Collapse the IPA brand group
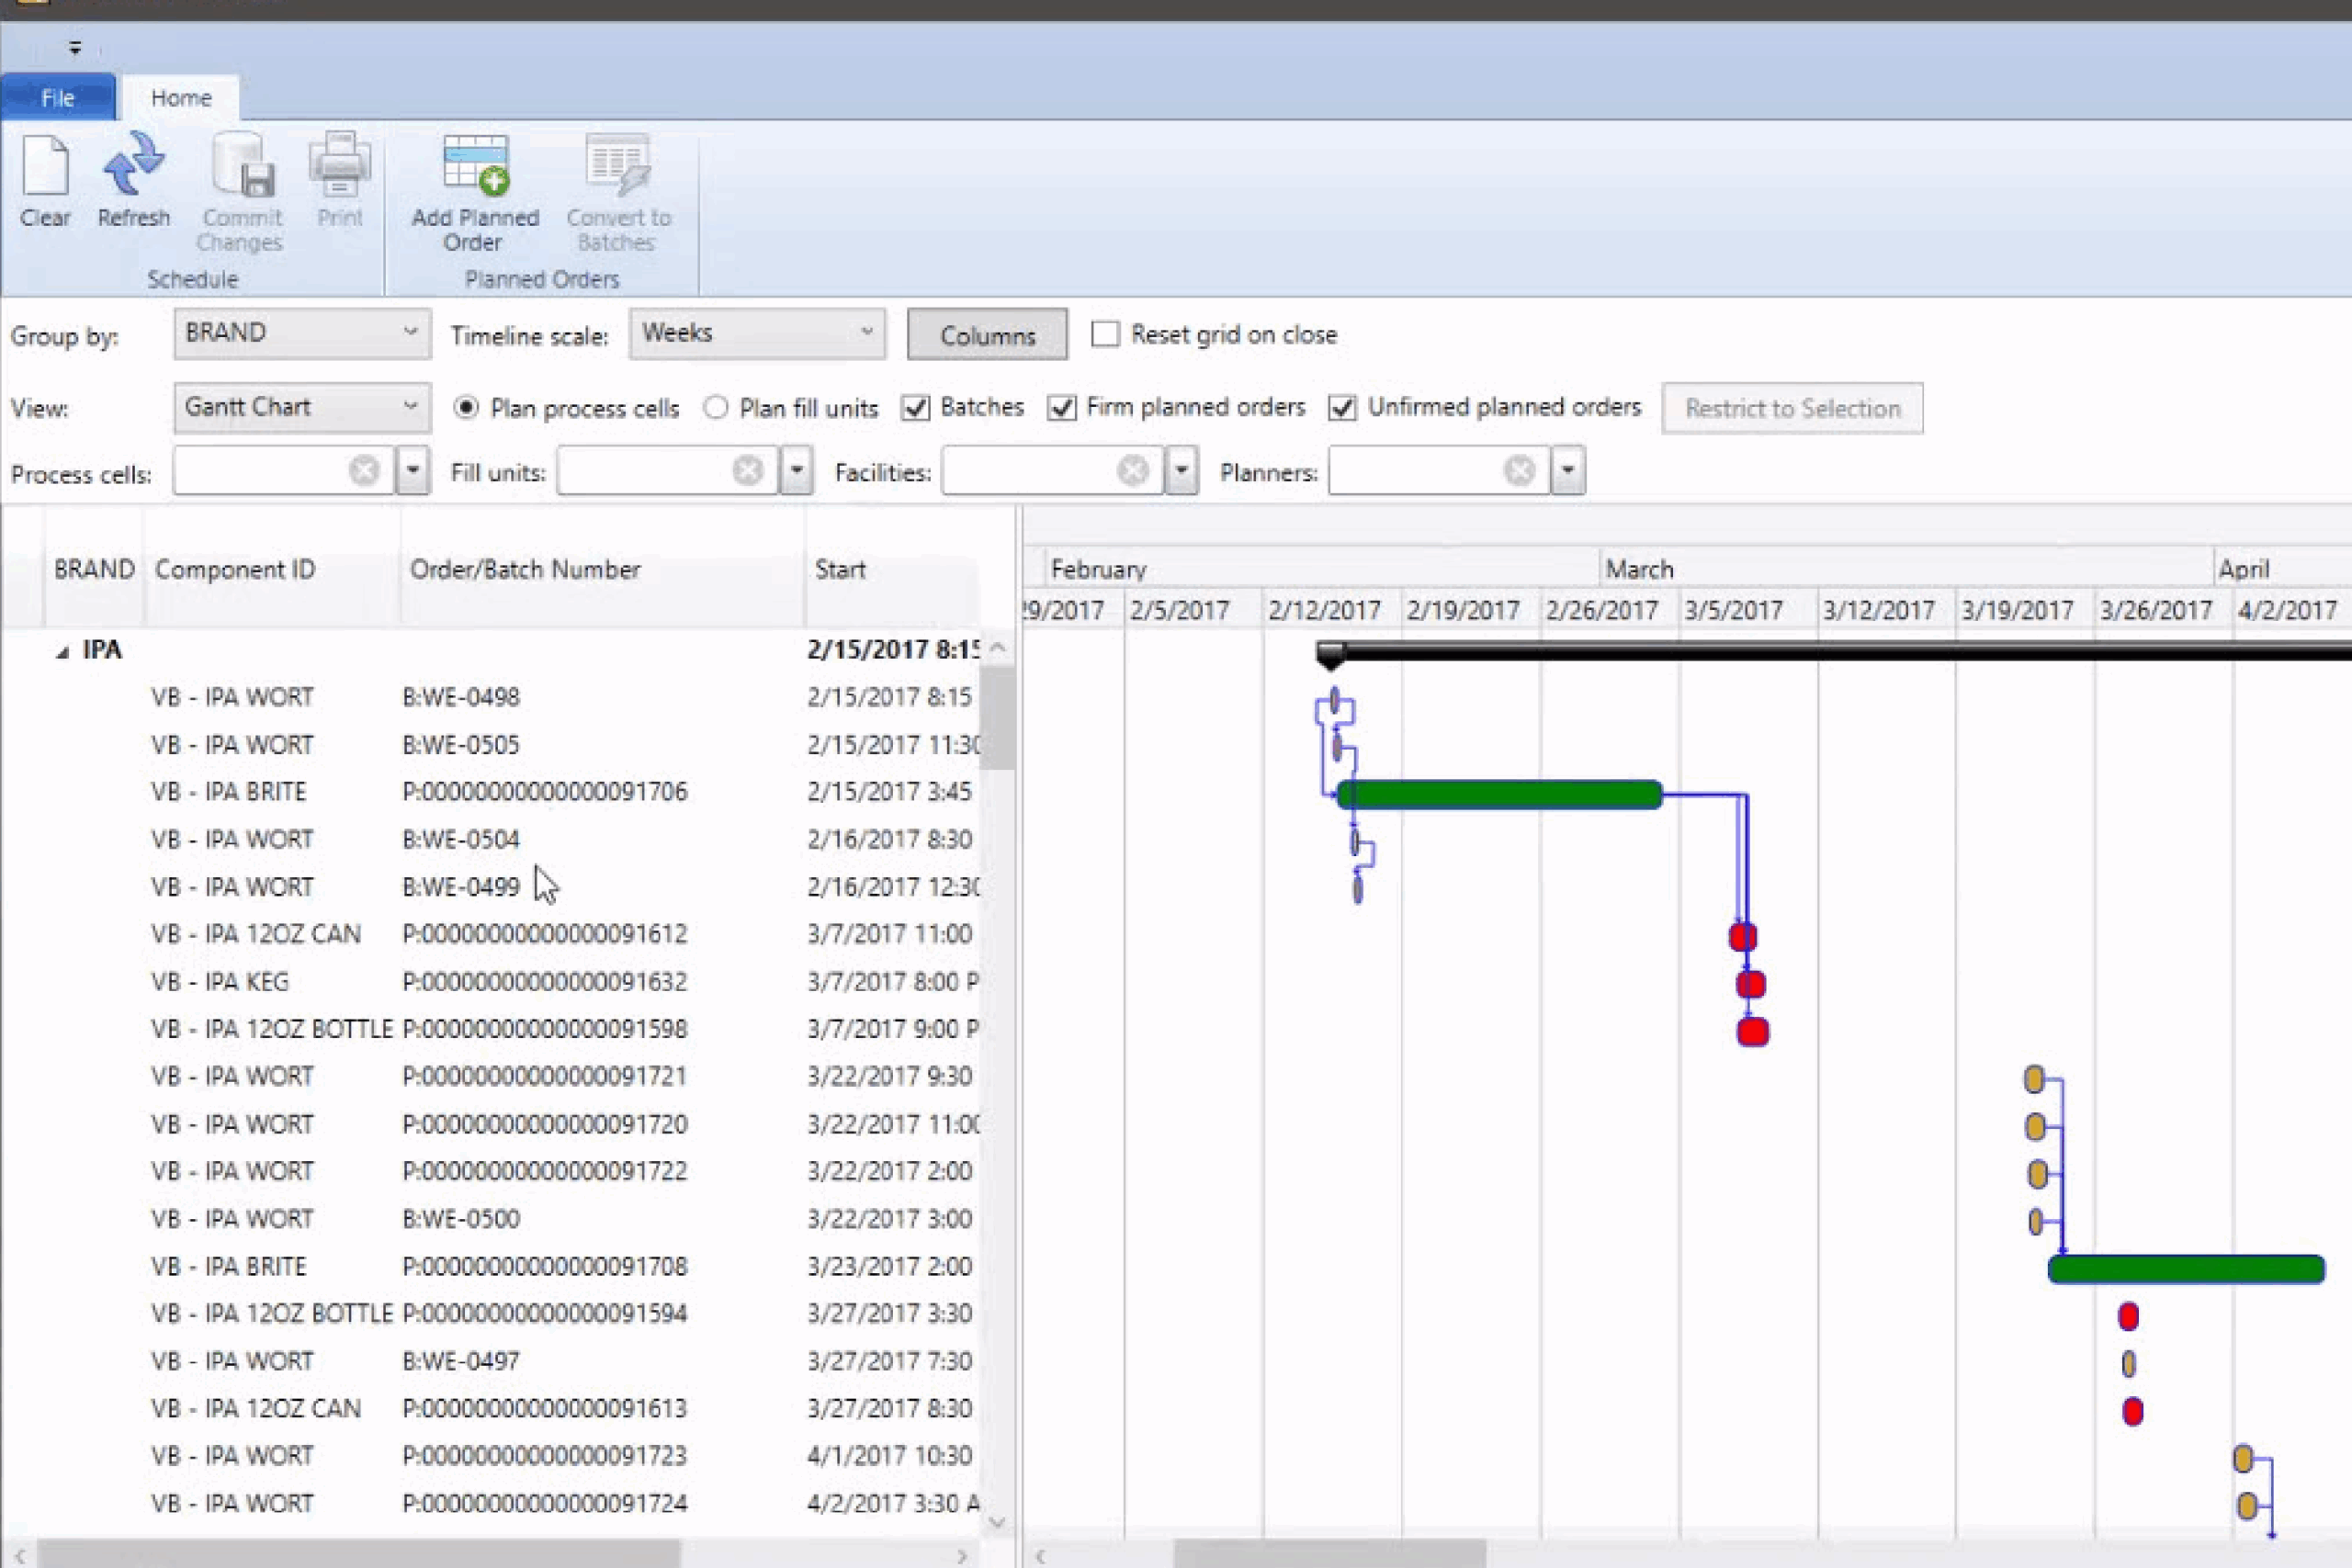2352x1568 pixels. click(x=60, y=649)
